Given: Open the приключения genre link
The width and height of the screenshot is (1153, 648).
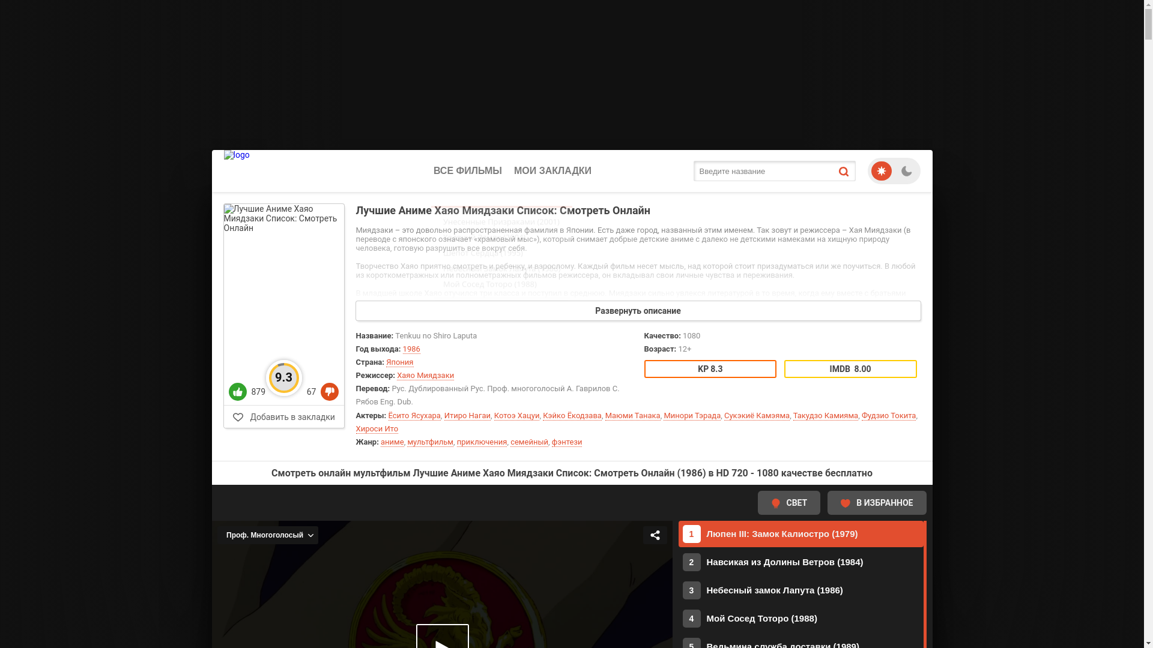Looking at the screenshot, I should click(482, 442).
